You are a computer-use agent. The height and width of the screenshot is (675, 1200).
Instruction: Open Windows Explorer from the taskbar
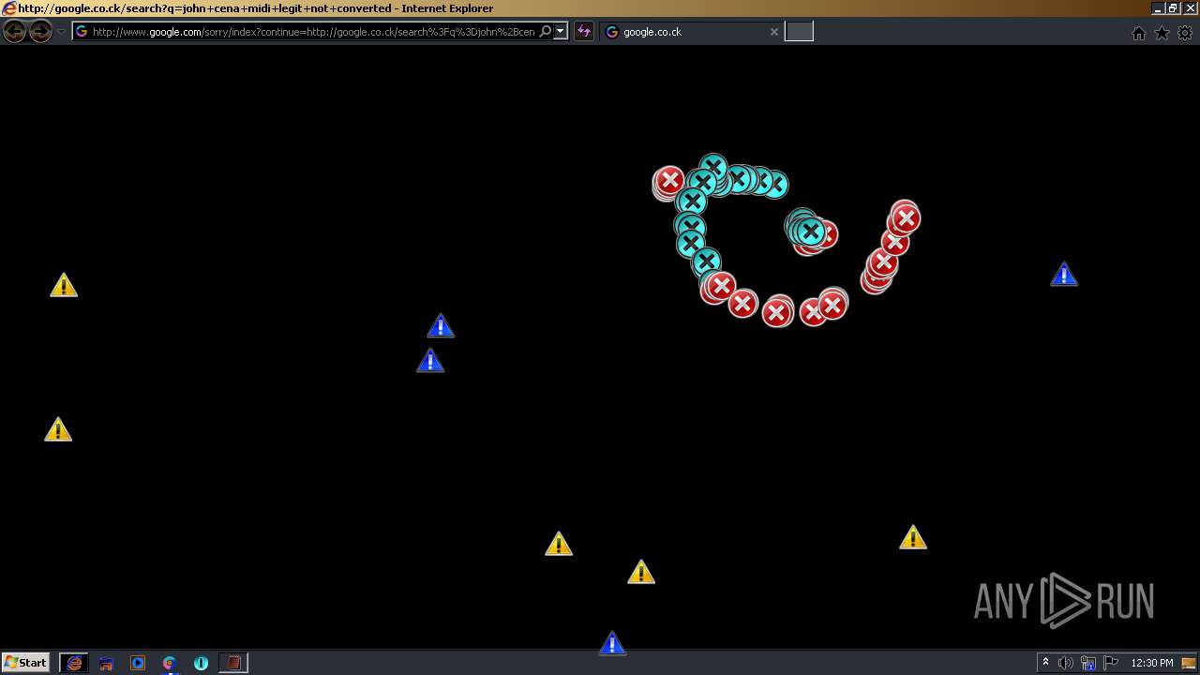(x=106, y=663)
